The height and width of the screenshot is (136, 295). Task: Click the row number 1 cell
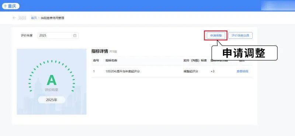click(x=94, y=71)
